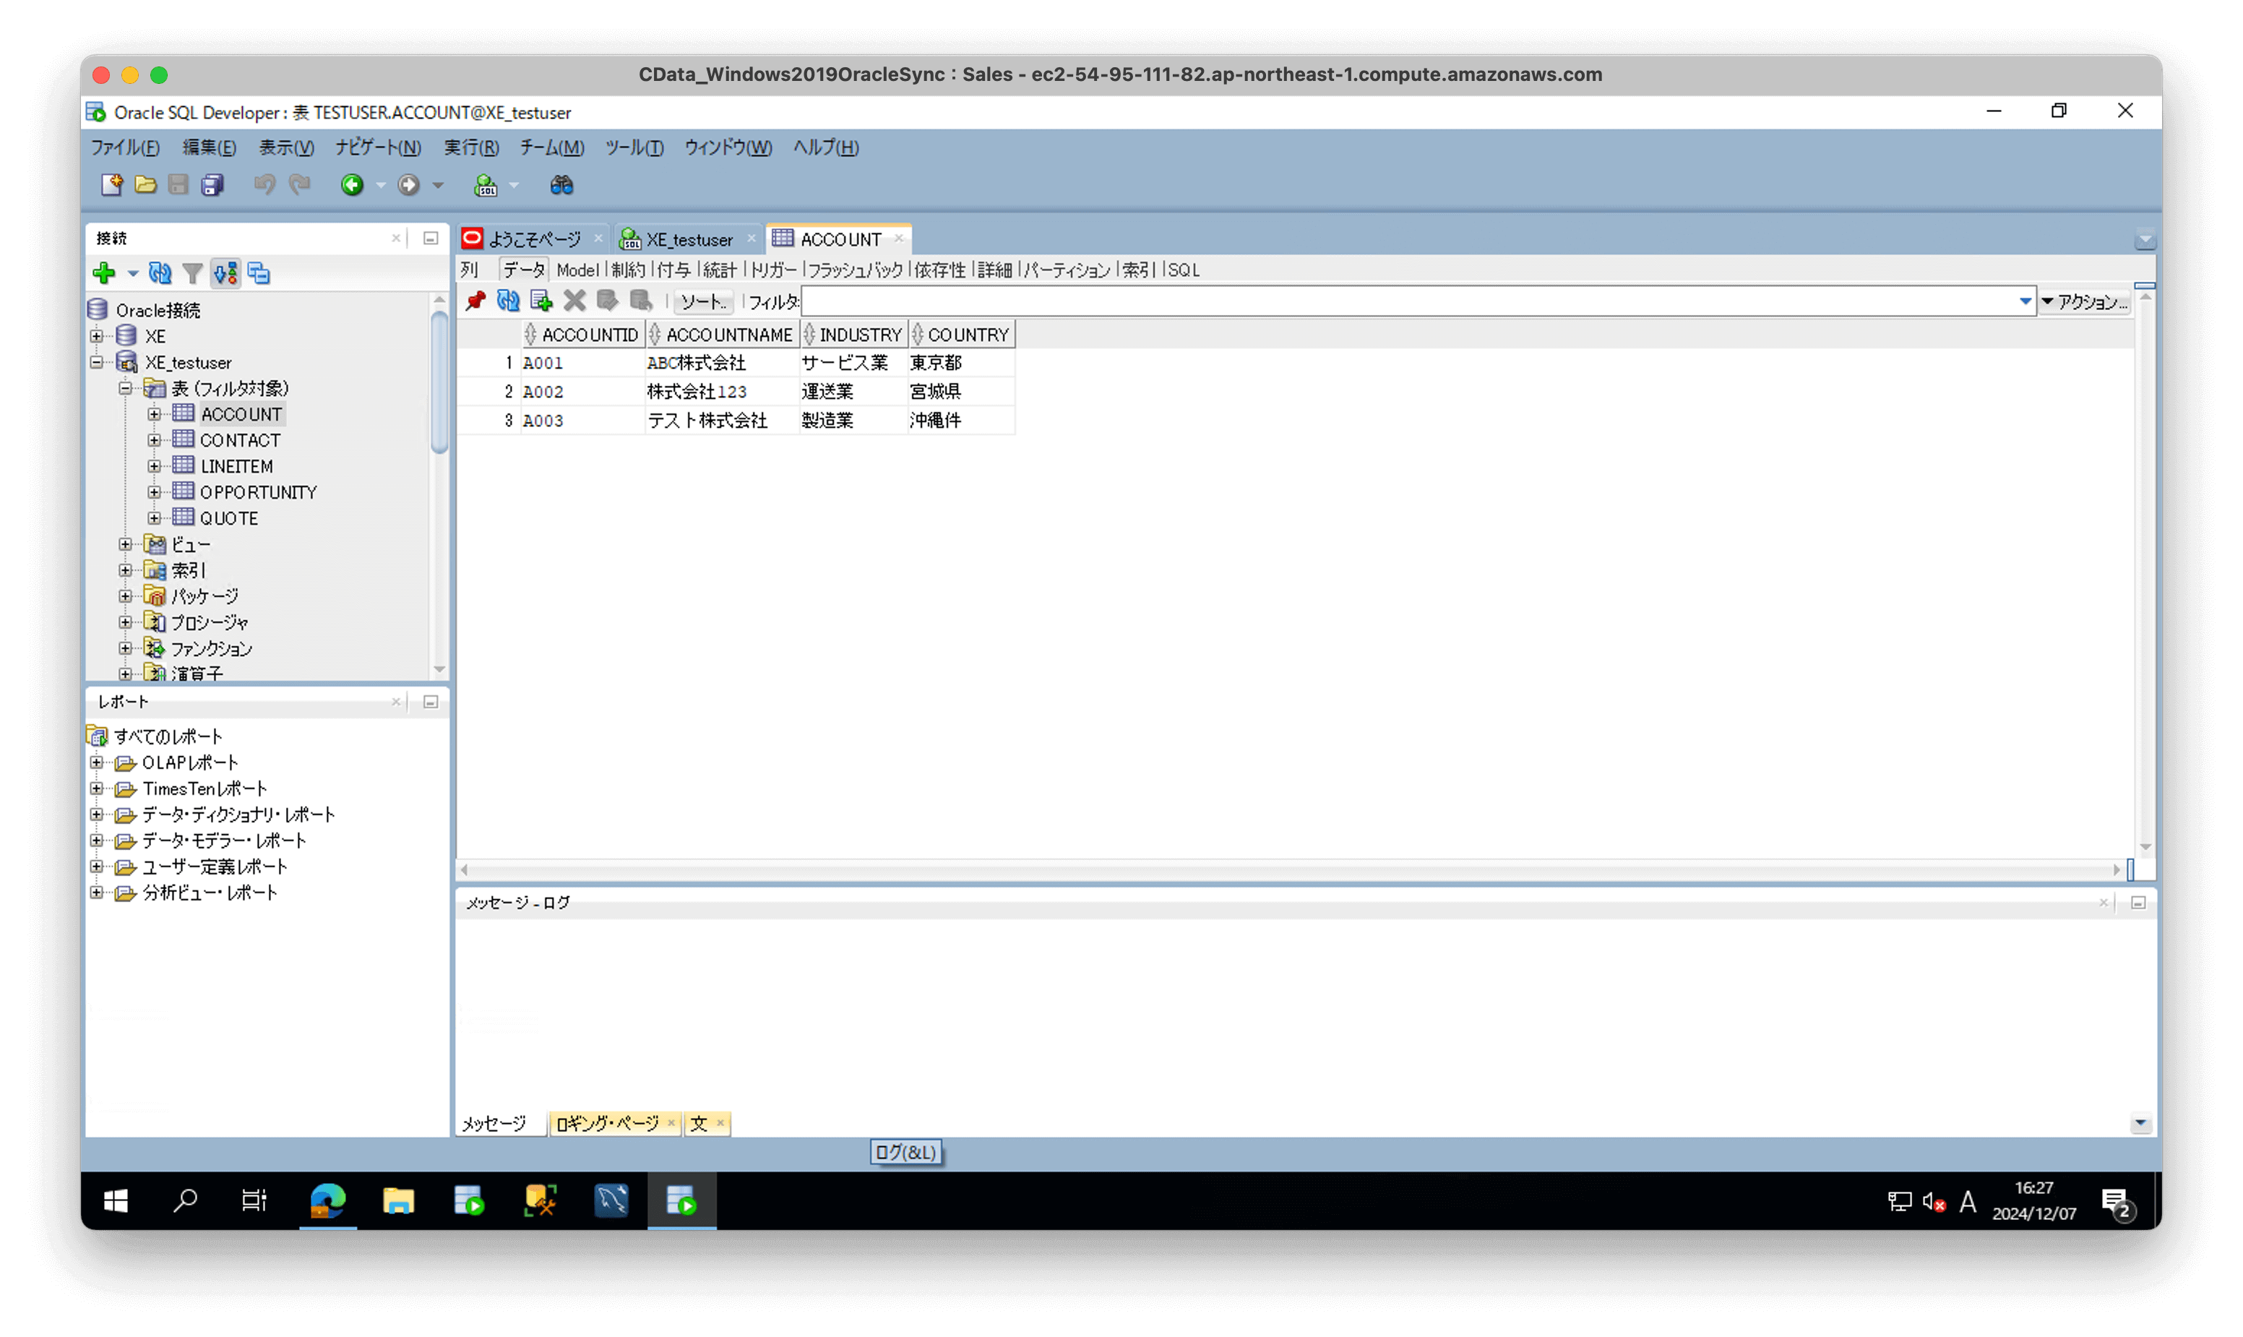This screenshot has width=2243, height=1337.
Task: Click the Delete Row icon
Action: 574,301
